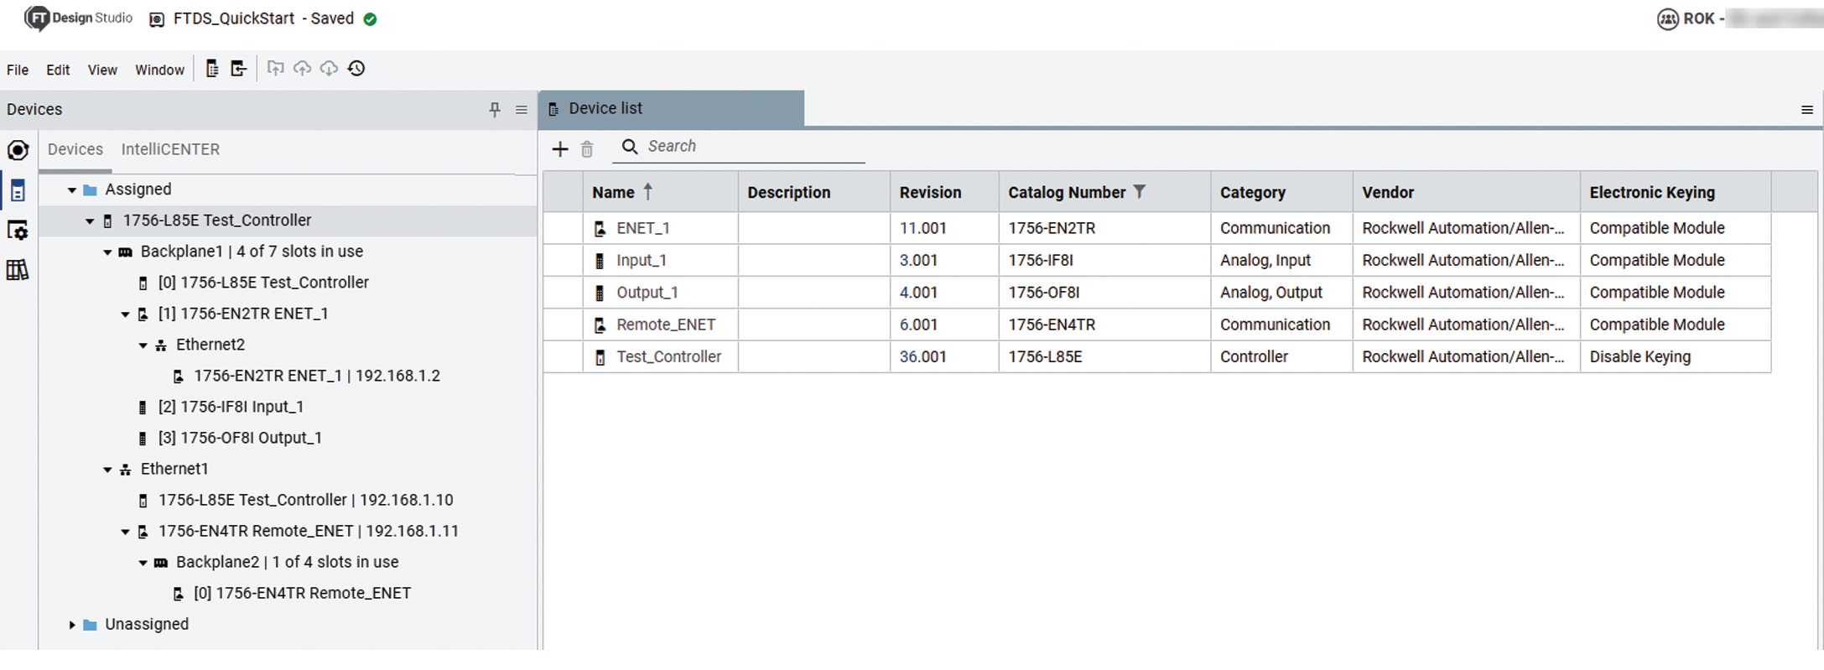1824x670 pixels.
Task: Click the Search field in Device list
Action: click(x=739, y=147)
